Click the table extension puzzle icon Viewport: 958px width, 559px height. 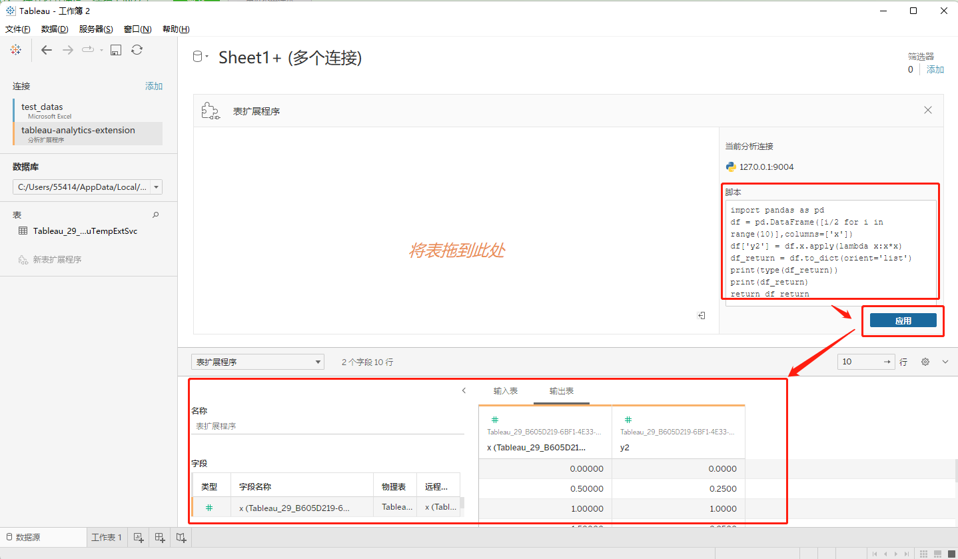tap(211, 111)
